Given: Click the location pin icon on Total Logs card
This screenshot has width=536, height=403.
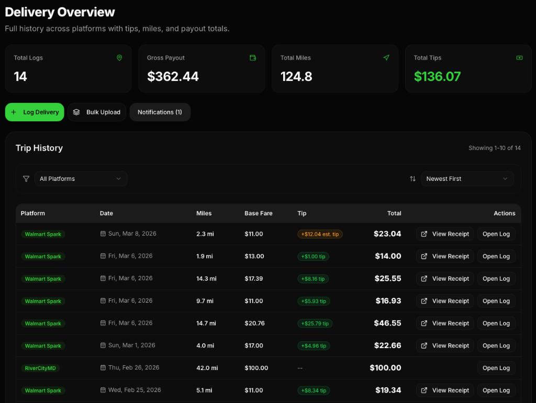Looking at the screenshot, I should coord(119,57).
